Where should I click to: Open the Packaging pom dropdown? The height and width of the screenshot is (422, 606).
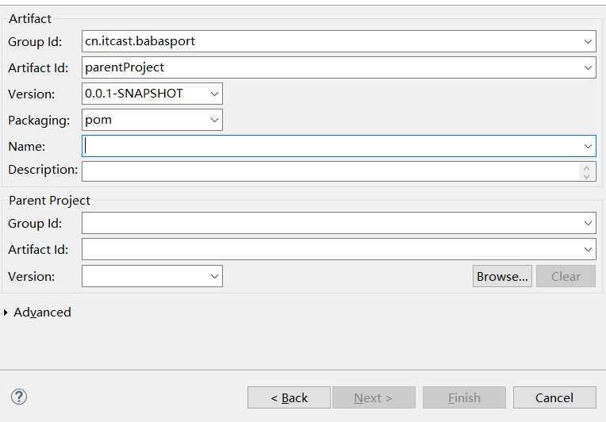[214, 120]
